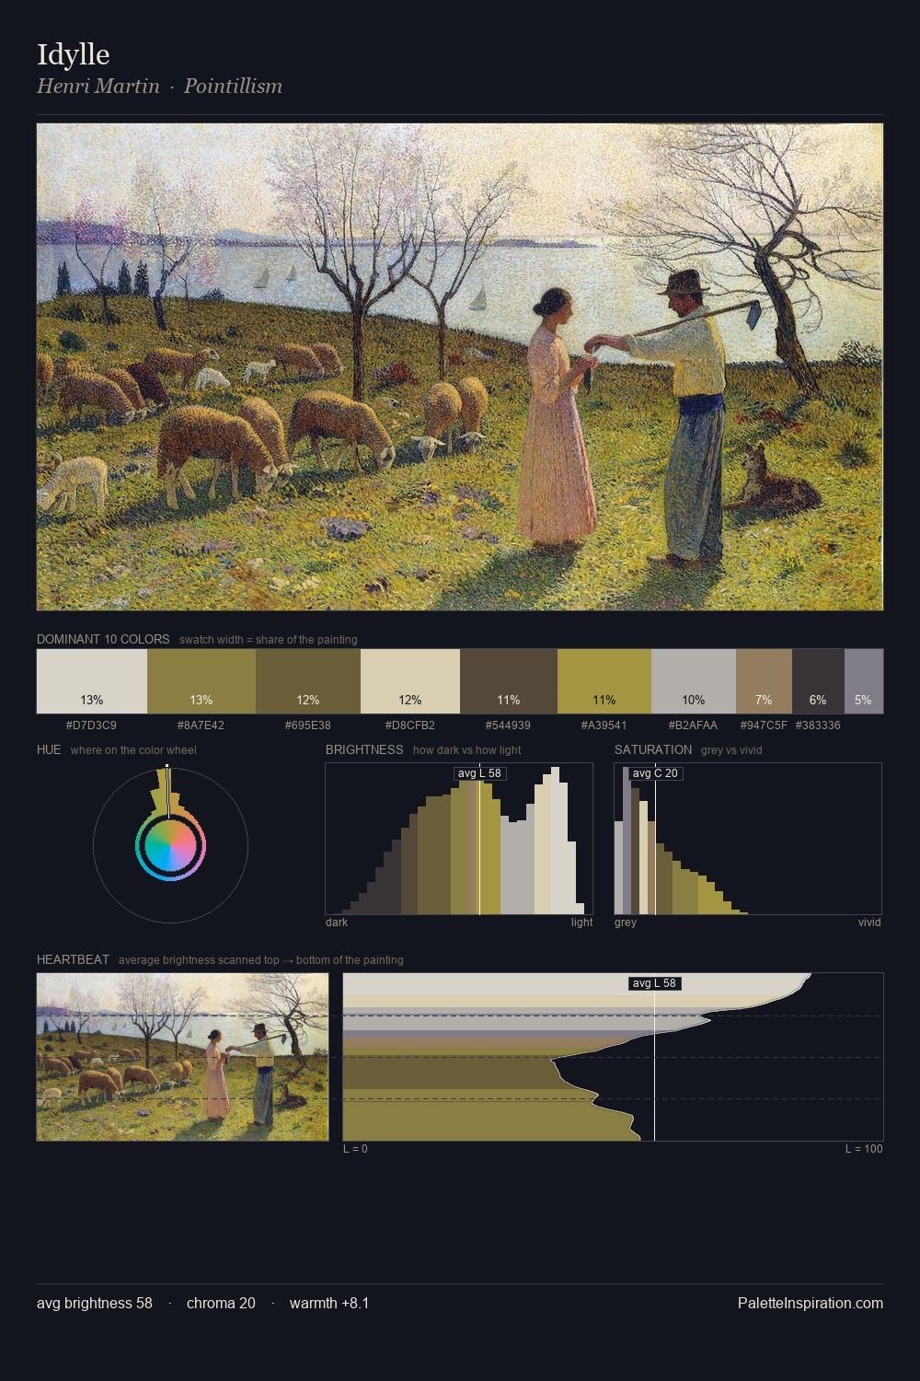Click the brightness histogram chart
Image resolution: width=920 pixels, height=1381 pixels.
(x=459, y=839)
